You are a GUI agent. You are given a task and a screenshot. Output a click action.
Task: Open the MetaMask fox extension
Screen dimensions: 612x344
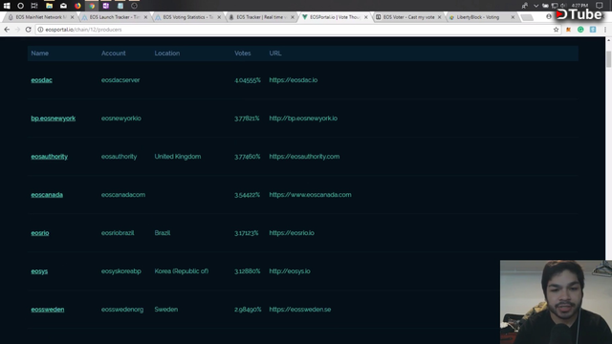tap(569, 30)
